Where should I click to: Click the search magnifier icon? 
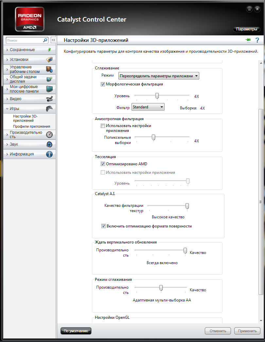coord(45,40)
